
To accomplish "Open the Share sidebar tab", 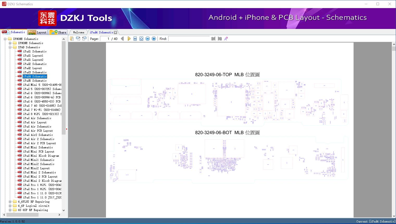I will pos(58,32).
